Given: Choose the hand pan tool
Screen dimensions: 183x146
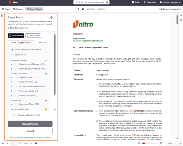Looking at the screenshot, I should [83, 9].
